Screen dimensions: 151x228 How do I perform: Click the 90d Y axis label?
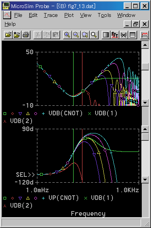point(28,129)
